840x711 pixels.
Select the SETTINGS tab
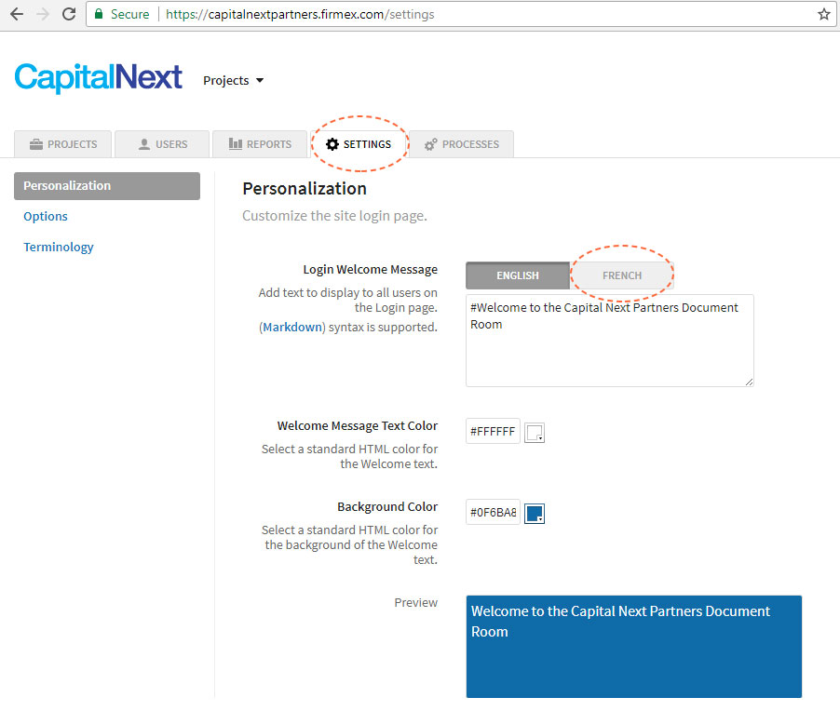[359, 144]
